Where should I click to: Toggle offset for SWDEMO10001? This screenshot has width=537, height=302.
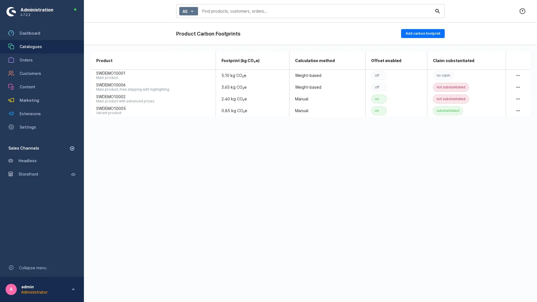click(379, 75)
